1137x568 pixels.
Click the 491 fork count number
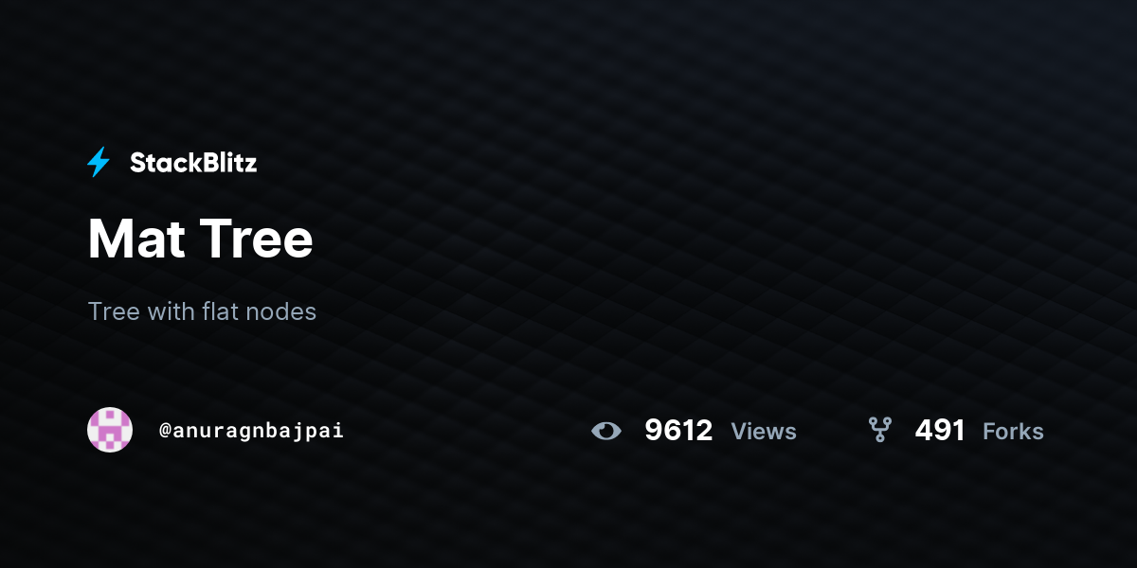[x=940, y=431]
